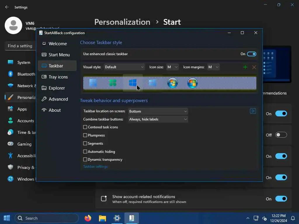The width and height of the screenshot is (299, 224).
Task: Open Windows Update in Settings sidebar
Action: point(21,179)
